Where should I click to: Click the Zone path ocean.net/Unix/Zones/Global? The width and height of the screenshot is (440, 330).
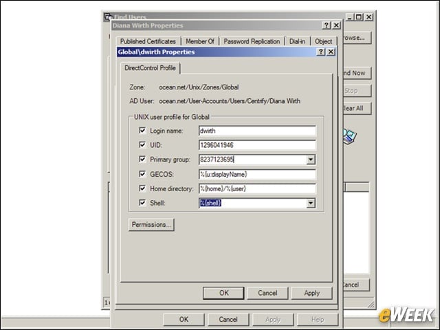[199, 87]
